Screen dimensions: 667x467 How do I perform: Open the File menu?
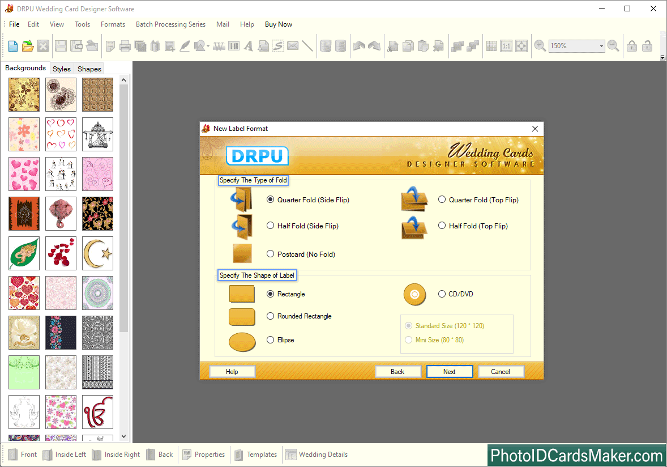(x=14, y=24)
